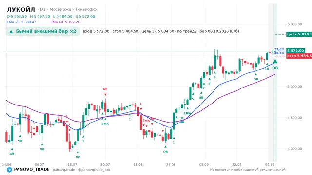Click the '22.09' date axis label
This screenshot has width=312, height=175.
coord(236,165)
